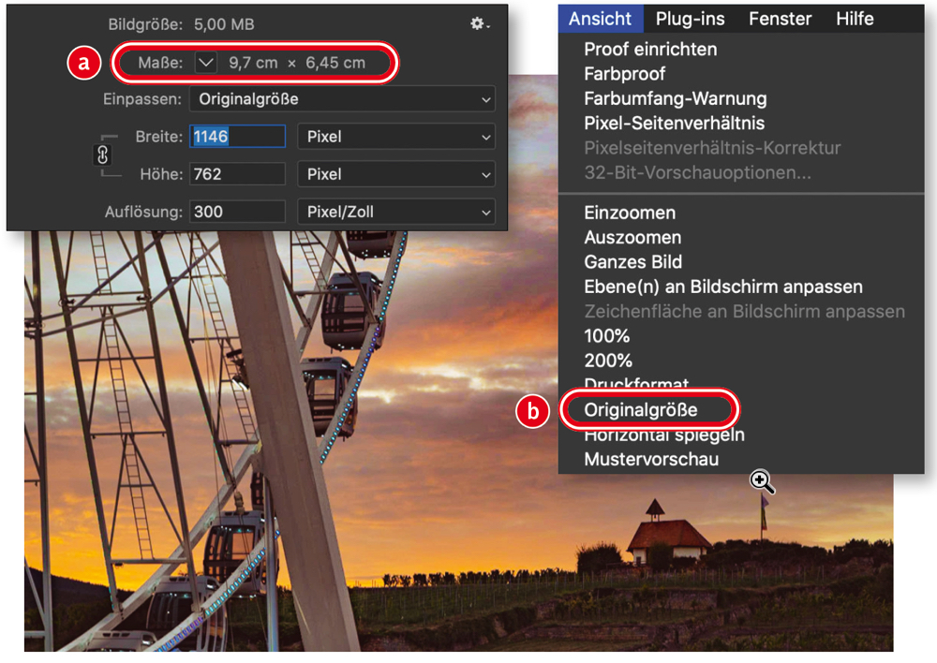
Task: Toggle the constrain proportions chain link
Action: tap(102, 155)
